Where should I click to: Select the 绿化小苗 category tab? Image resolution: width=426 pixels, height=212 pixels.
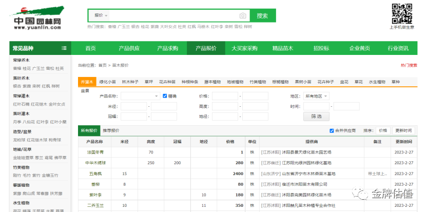click(x=108, y=82)
